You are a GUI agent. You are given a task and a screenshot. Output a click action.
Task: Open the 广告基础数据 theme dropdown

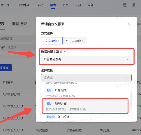(x=86, y=59)
